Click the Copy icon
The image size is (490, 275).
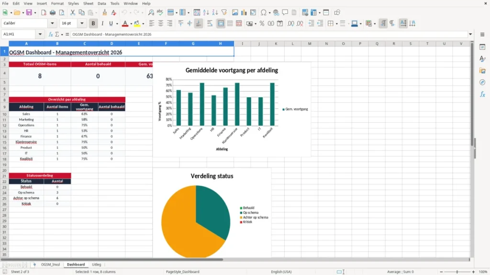[x=81, y=12]
